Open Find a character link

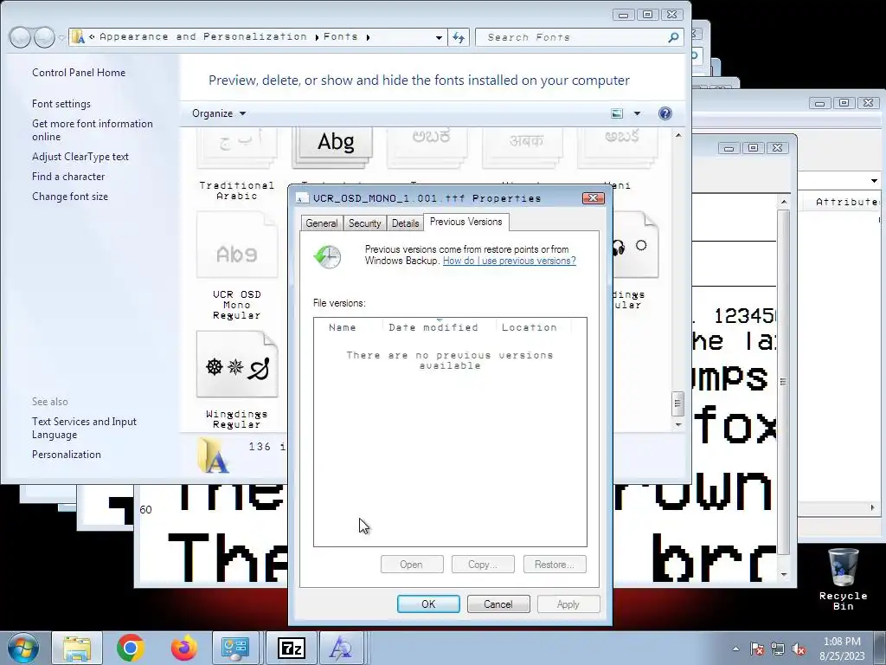(68, 177)
